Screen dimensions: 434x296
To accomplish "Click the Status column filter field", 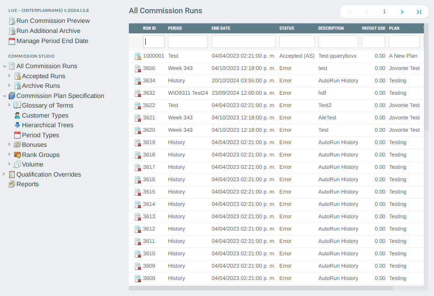I will point(296,42).
